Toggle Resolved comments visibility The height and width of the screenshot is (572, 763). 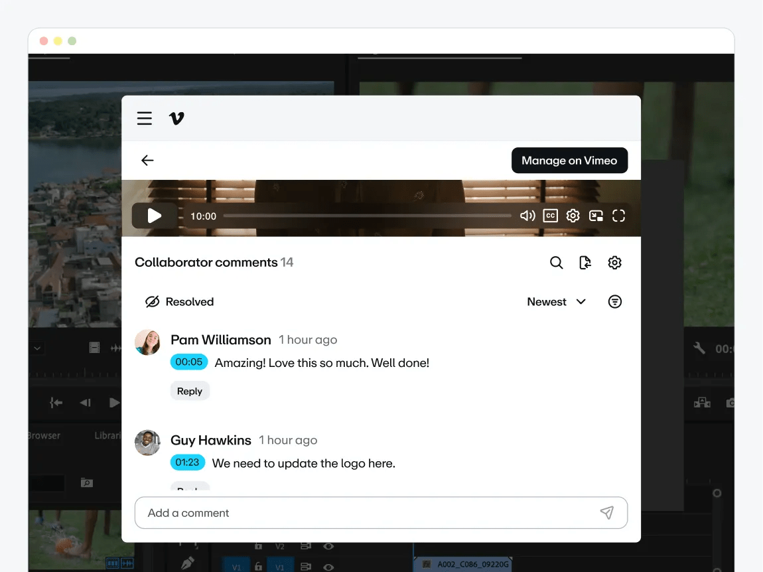[180, 302]
